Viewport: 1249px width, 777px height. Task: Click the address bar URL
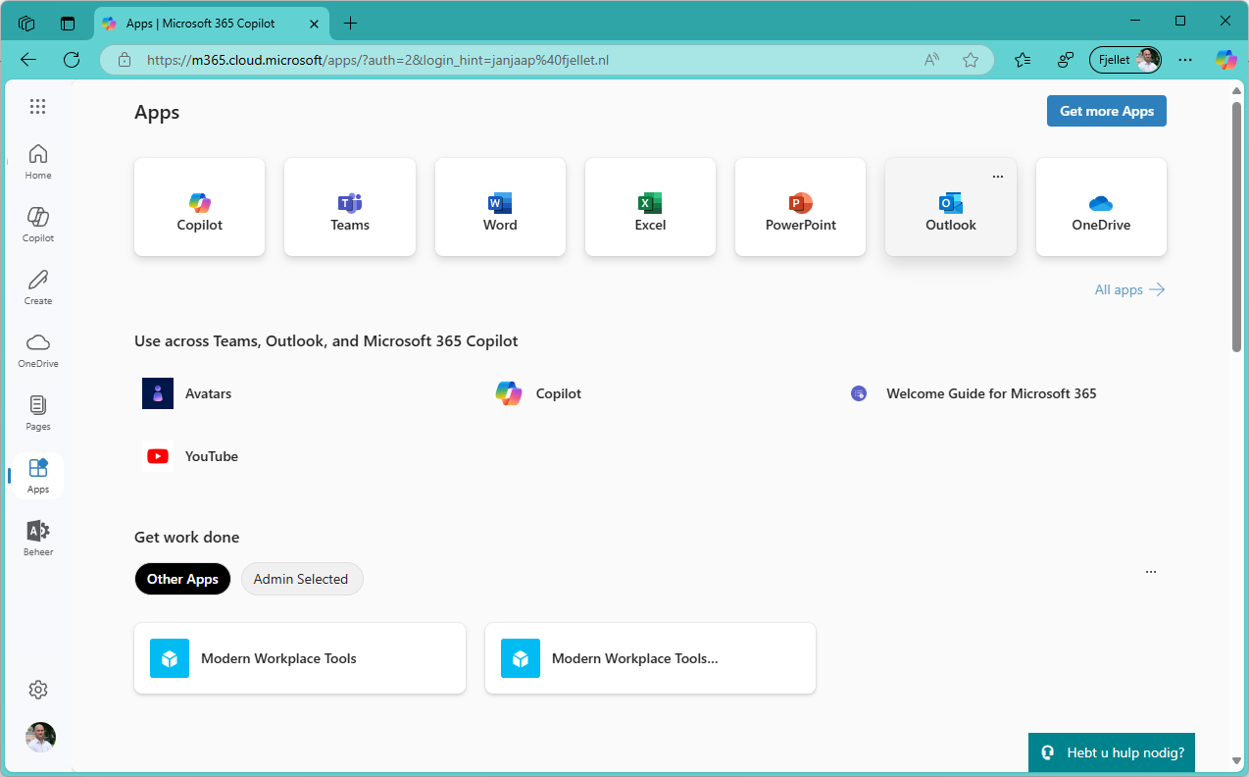(377, 60)
